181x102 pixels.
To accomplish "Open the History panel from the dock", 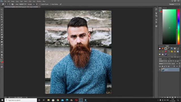I will click(x=156, y=9).
